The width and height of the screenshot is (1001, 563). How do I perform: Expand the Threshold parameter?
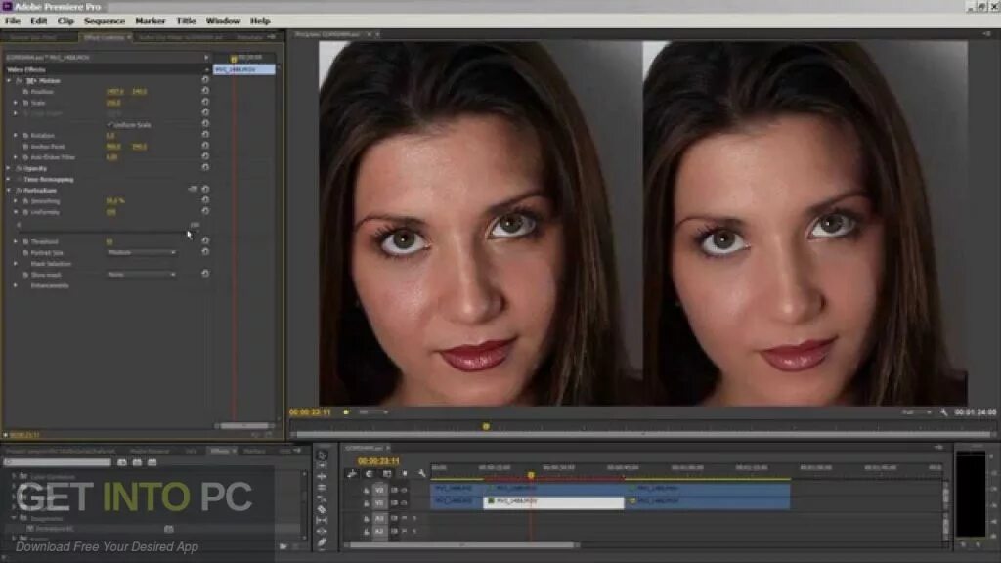[16, 242]
